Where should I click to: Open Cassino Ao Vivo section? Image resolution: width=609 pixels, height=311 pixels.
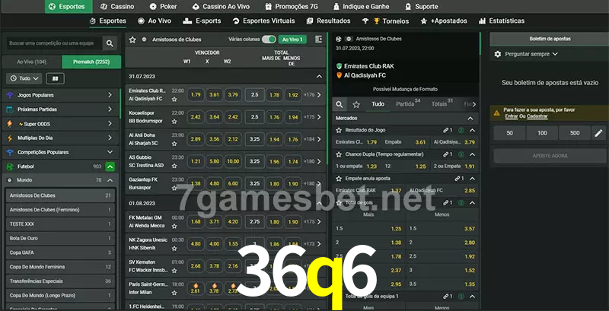click(221, 7)
